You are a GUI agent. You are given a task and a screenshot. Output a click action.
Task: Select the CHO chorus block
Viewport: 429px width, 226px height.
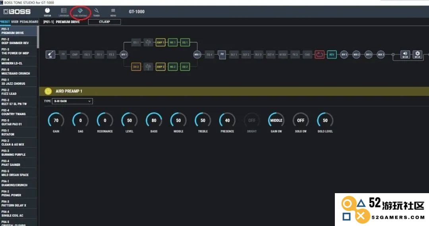pyautogui.click(x=307, y=55)
